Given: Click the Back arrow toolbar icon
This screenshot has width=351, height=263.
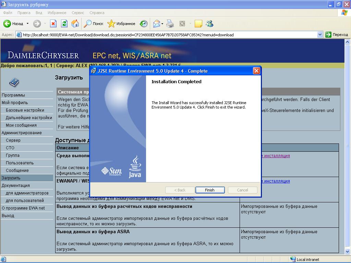Looking at the screenshot, I should pyautogui.click(x=7, y=24).
